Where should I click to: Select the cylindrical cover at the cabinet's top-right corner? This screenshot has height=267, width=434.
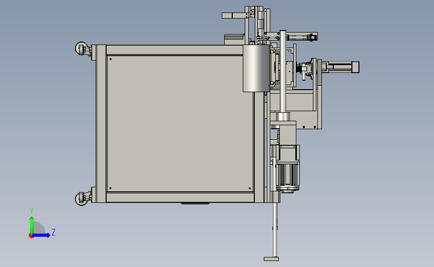(256, 68)
